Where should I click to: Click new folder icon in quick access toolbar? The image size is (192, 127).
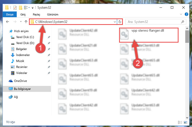point(20,8)
